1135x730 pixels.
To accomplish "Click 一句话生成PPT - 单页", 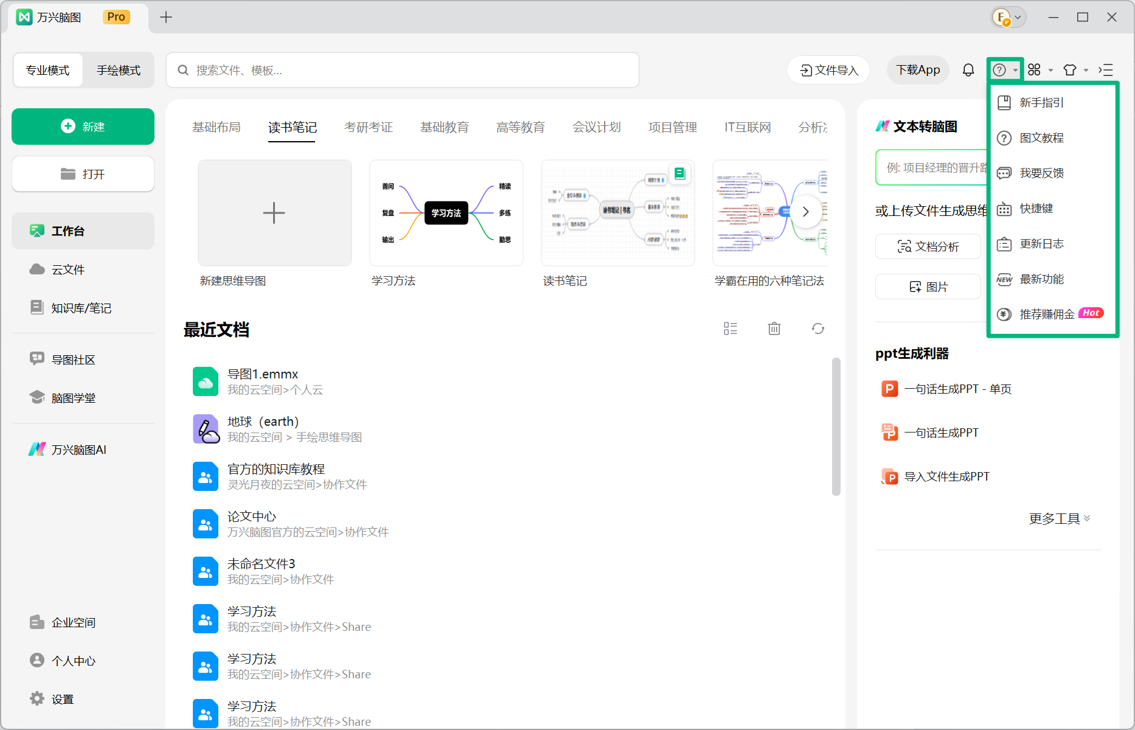I will pyautogui.click(x=946, y=389).
